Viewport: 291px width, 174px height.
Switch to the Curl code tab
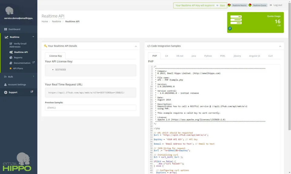pos(270,56)
